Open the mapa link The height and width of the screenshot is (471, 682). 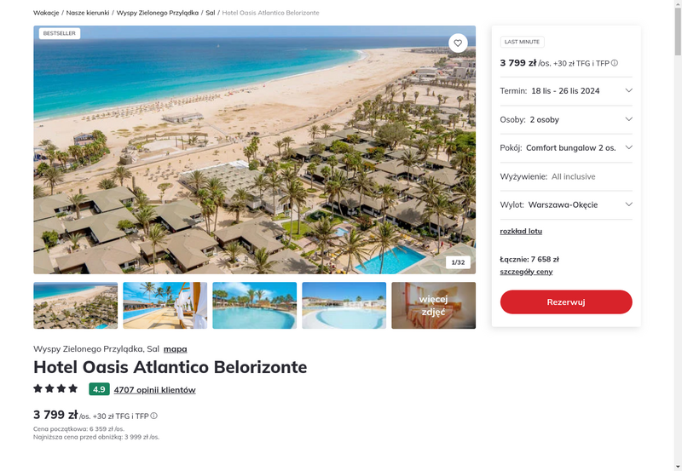[x=176, y=349]
